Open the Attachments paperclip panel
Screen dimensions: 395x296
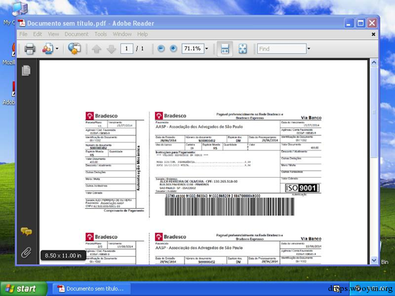pyautogui.click(x=26, y=252)
